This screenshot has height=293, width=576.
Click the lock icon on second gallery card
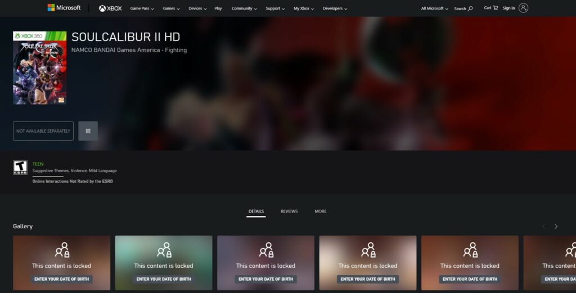(164, 250)
